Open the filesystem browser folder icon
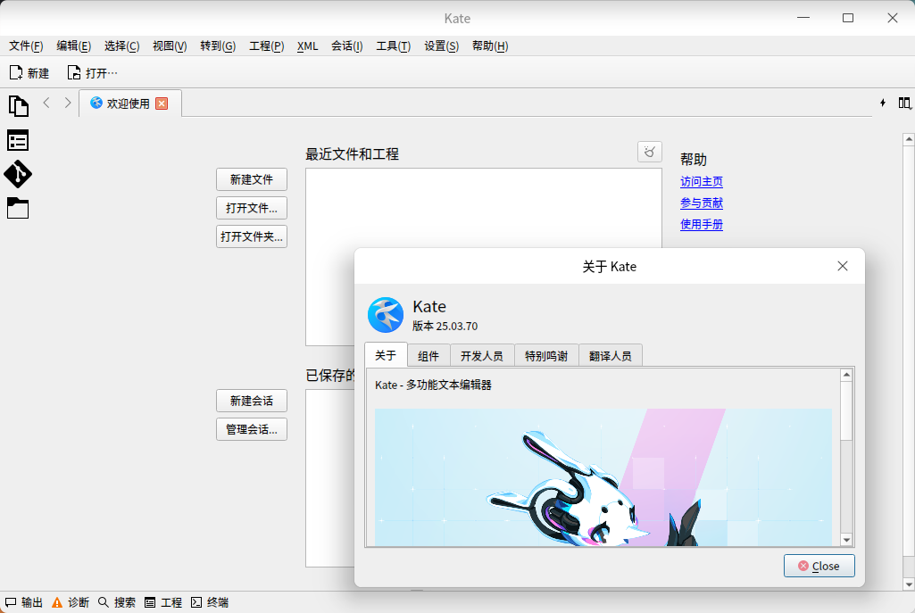 [x=18, y=208]
